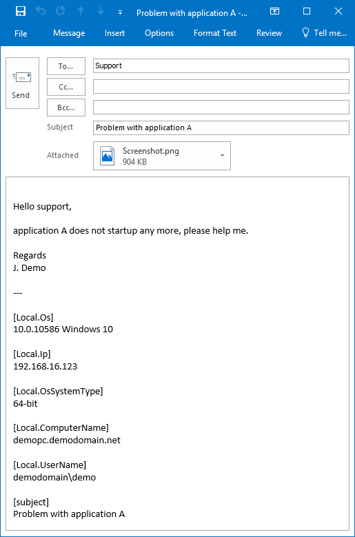Open the Format Text tab
This screenshot has height=537, width=355.
pos(215,33)
